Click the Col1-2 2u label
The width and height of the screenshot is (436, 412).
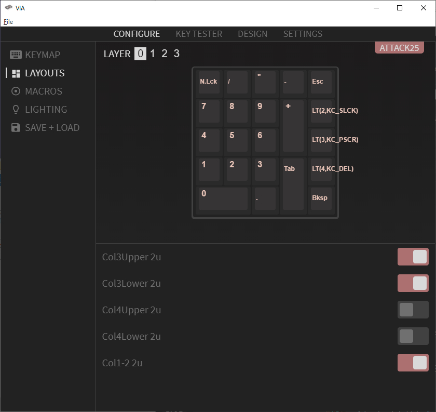pyautogui.click(x=122, y=363)
